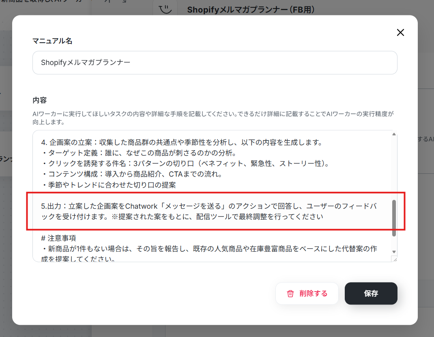Click the '季節やトレンドに合わせた切り口の提案' line
The height and width of the screenshot is (337, 434).
pos(109,185)
